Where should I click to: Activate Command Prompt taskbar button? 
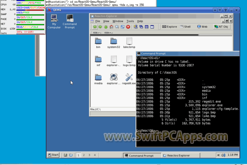[142, 155]
